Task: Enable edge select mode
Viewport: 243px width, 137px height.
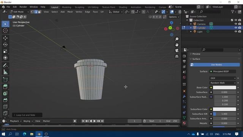Action: [x=36, y=12]
